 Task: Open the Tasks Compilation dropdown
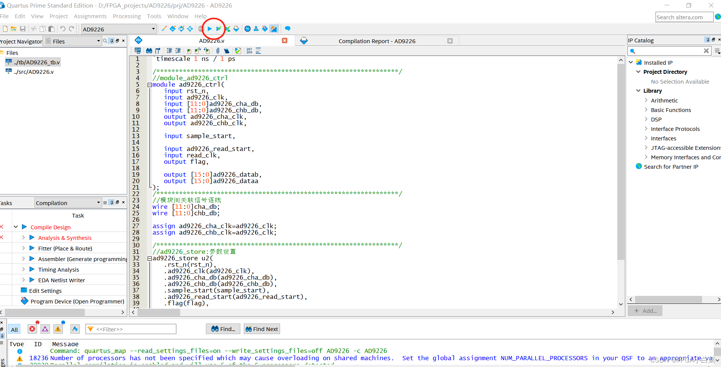coord(98,202)
